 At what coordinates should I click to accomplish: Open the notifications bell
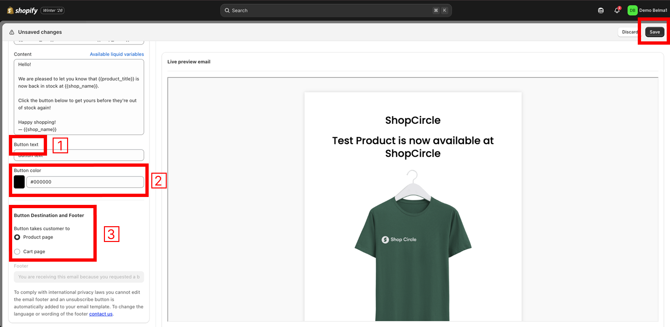(x=617, y=11)
